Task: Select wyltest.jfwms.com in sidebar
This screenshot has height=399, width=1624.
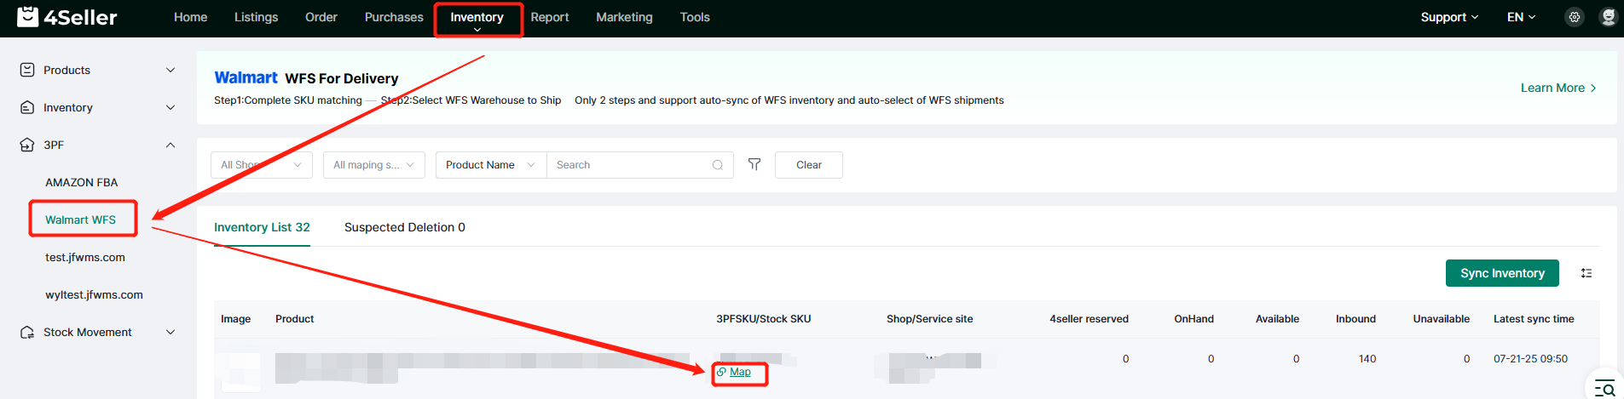Action: coord(94,294)
